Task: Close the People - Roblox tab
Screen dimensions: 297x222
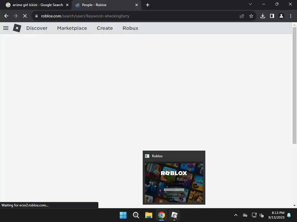Action: pyautogui.click(x=137, y=5)
